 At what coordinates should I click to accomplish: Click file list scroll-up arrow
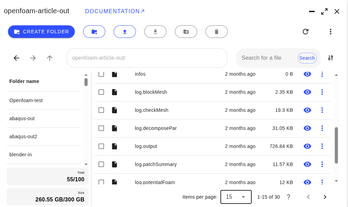[336, 75]
